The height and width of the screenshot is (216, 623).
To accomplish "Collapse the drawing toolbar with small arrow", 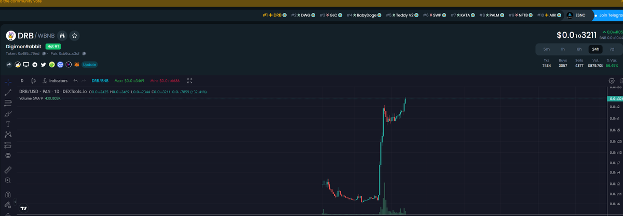I will tap(15, 201).
